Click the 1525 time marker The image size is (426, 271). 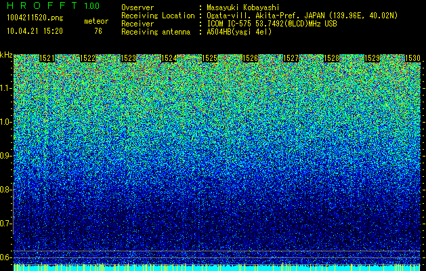tap(209, 58)
